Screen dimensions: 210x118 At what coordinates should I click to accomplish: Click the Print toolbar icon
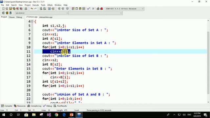26,9
